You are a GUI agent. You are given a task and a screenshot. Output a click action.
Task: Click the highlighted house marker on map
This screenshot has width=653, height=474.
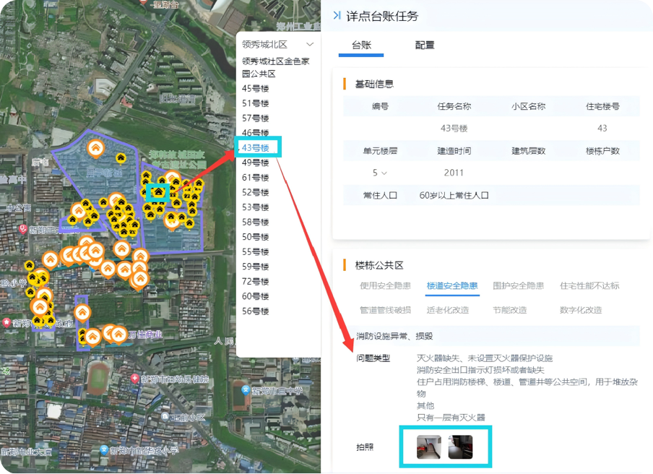pos(157,192)
